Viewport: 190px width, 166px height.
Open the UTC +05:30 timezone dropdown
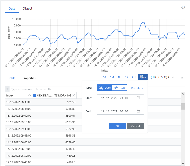click(x=163, y=77)
